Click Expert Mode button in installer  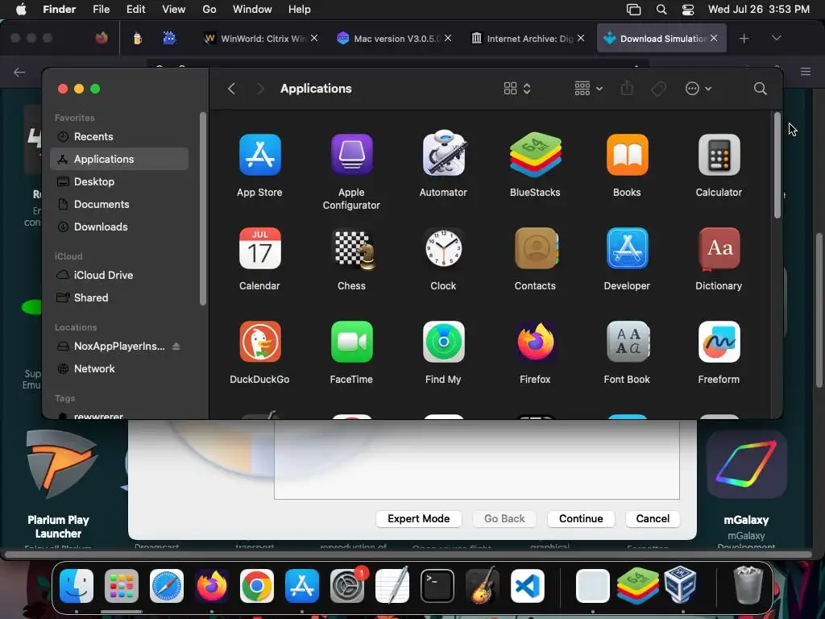[419, 518]
